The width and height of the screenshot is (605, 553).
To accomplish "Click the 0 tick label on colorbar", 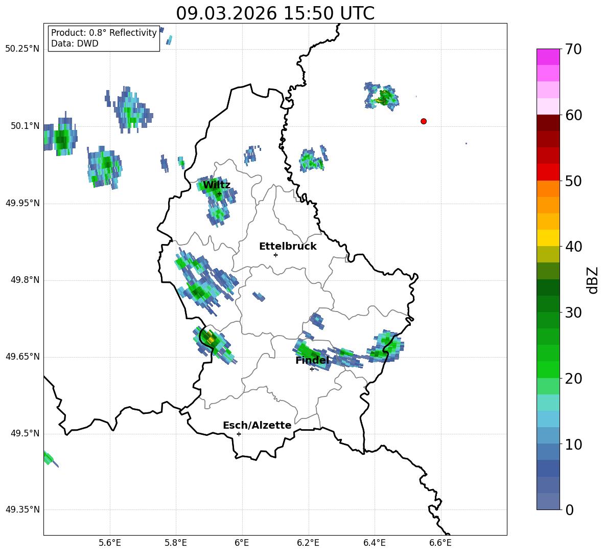I will [569, 510].
